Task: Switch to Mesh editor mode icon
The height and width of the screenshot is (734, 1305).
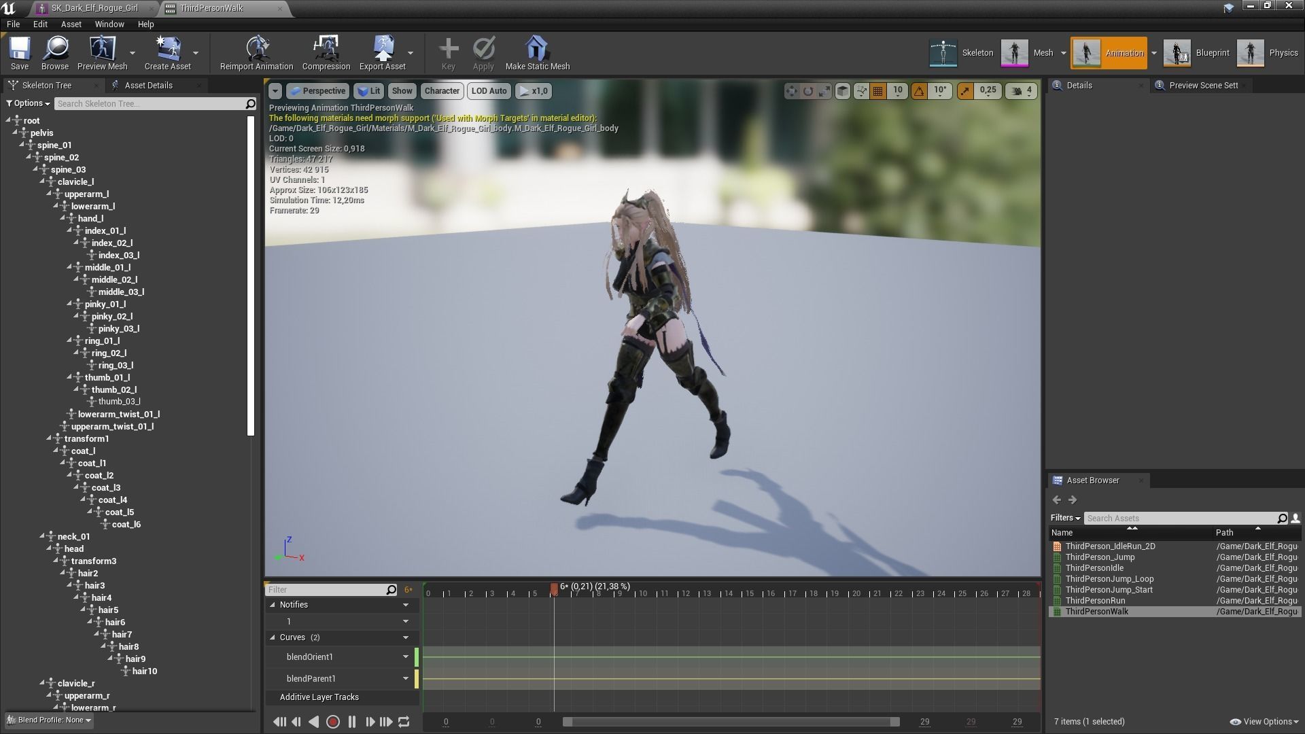Action: pyautogui.click(x=1015, y=52)
